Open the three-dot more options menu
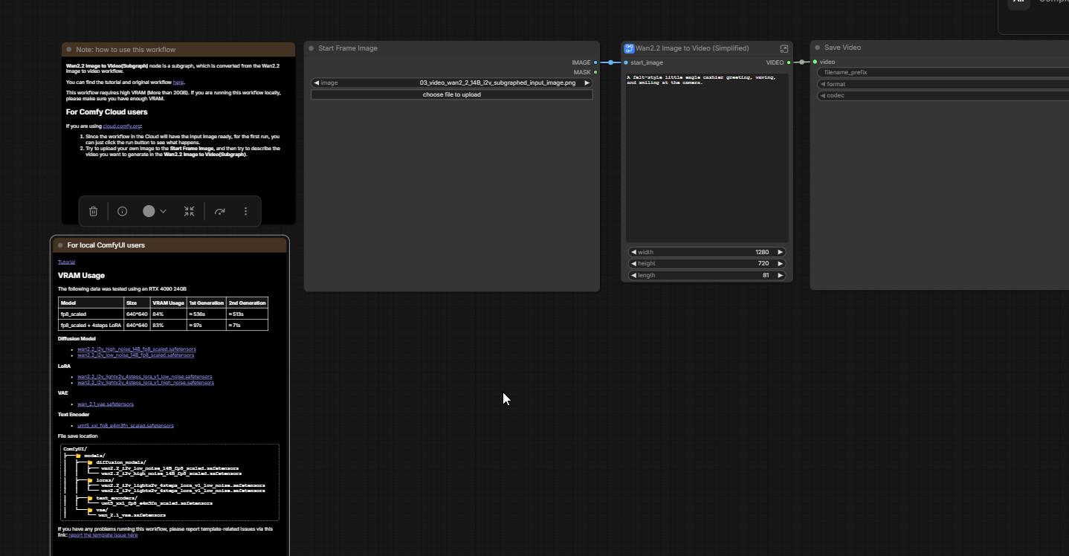This screenshot has height=556, width=1069. tap(245, 211)
